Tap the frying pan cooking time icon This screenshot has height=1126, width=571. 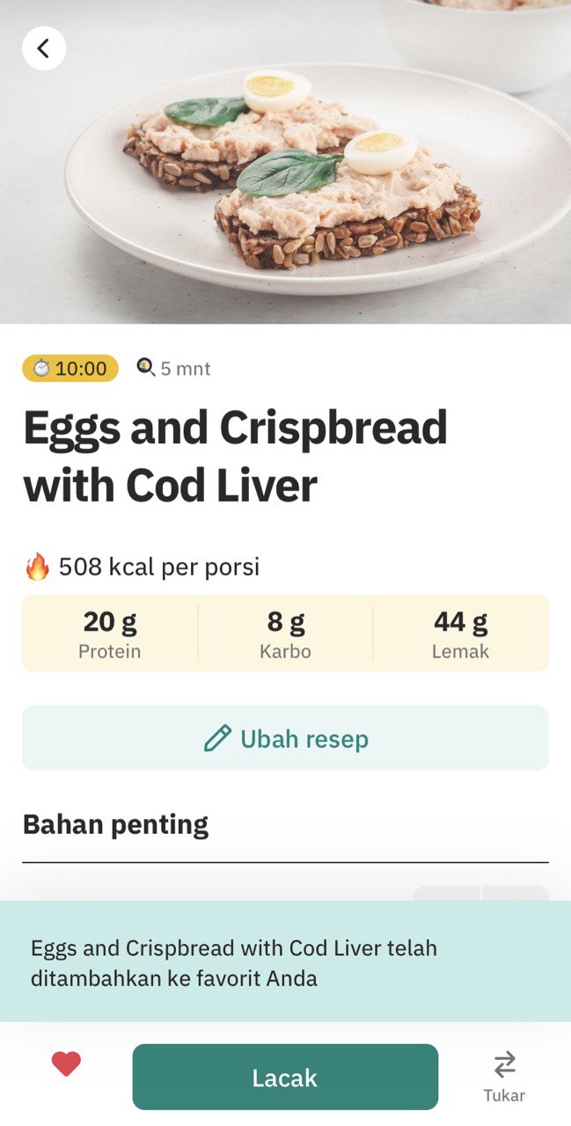click(x=146, y=368)
